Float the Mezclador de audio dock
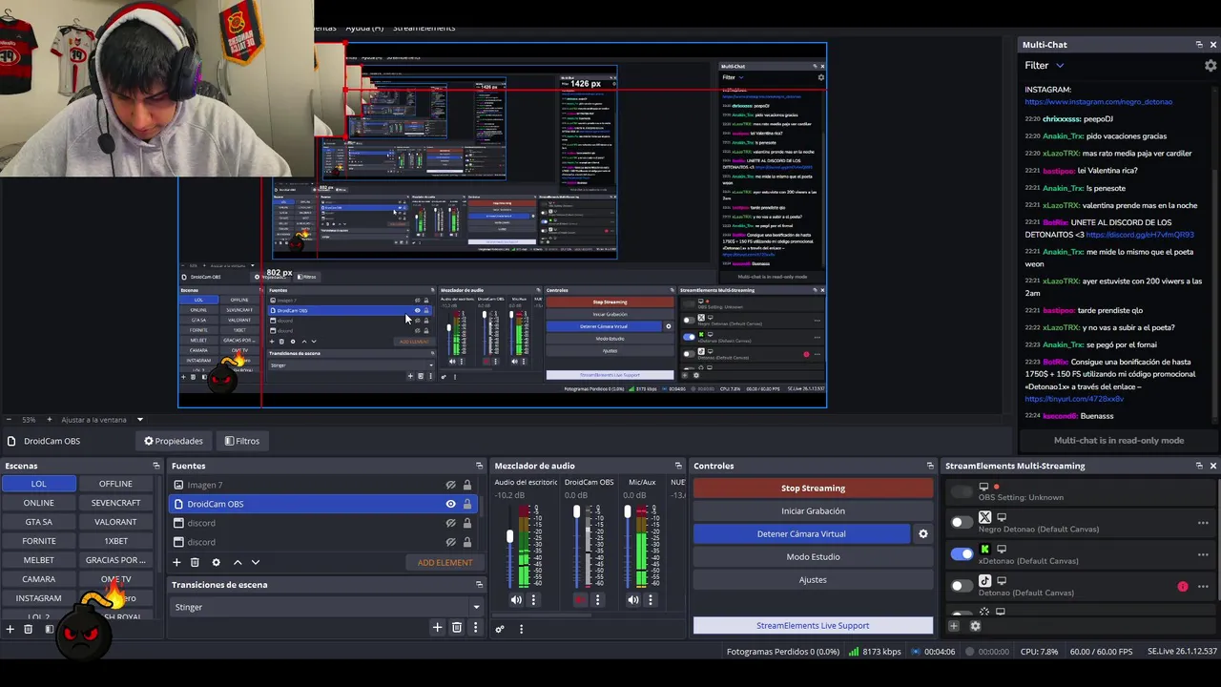The image size is (1221, 687). 678,466
